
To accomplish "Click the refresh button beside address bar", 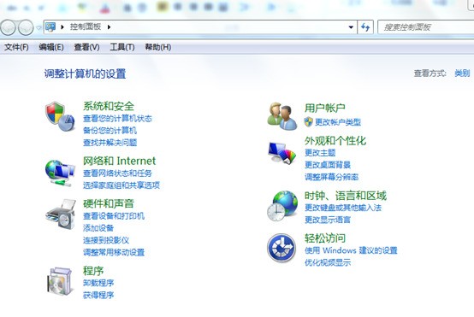I will tap(365, 27).
